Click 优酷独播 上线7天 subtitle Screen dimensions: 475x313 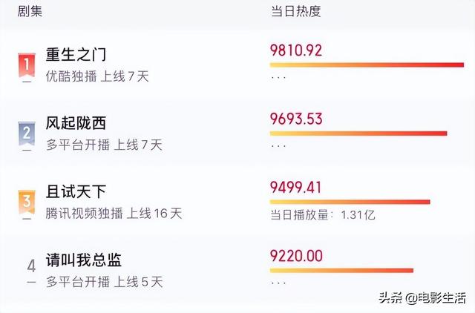[97, 76]
